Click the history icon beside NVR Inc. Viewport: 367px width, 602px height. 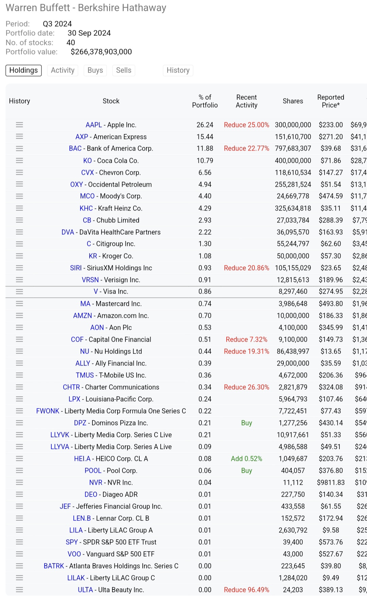tap(19, 482)
